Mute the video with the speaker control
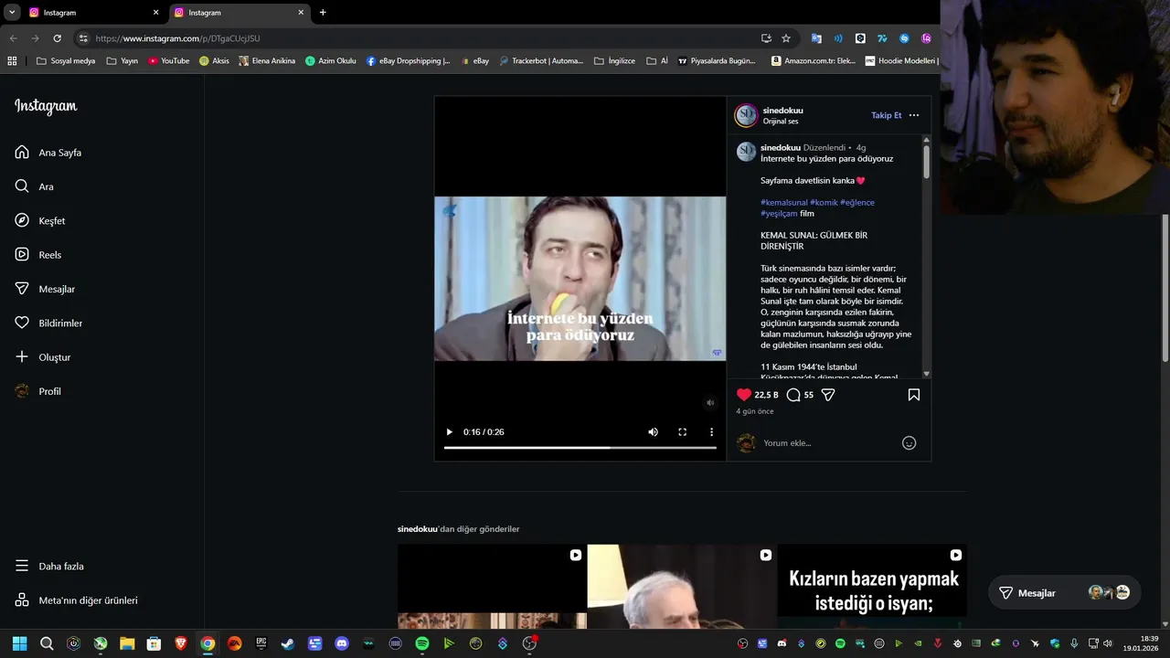The width and height of the screenshot is (1170, 658). coord(653,432)
